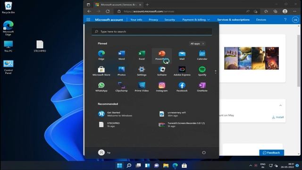Open Chat from the taskbar

point(157,165)
